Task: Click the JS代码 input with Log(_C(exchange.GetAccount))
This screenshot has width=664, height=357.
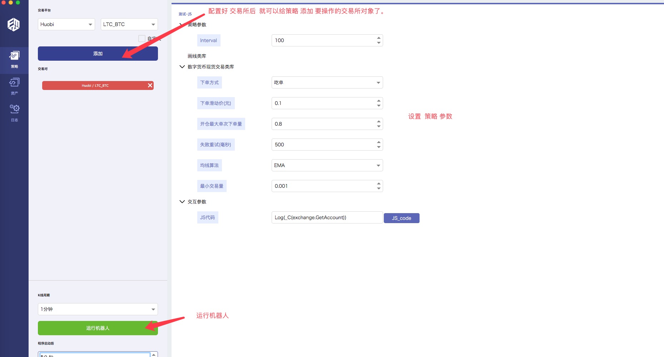Action: (x=327, y=217)
